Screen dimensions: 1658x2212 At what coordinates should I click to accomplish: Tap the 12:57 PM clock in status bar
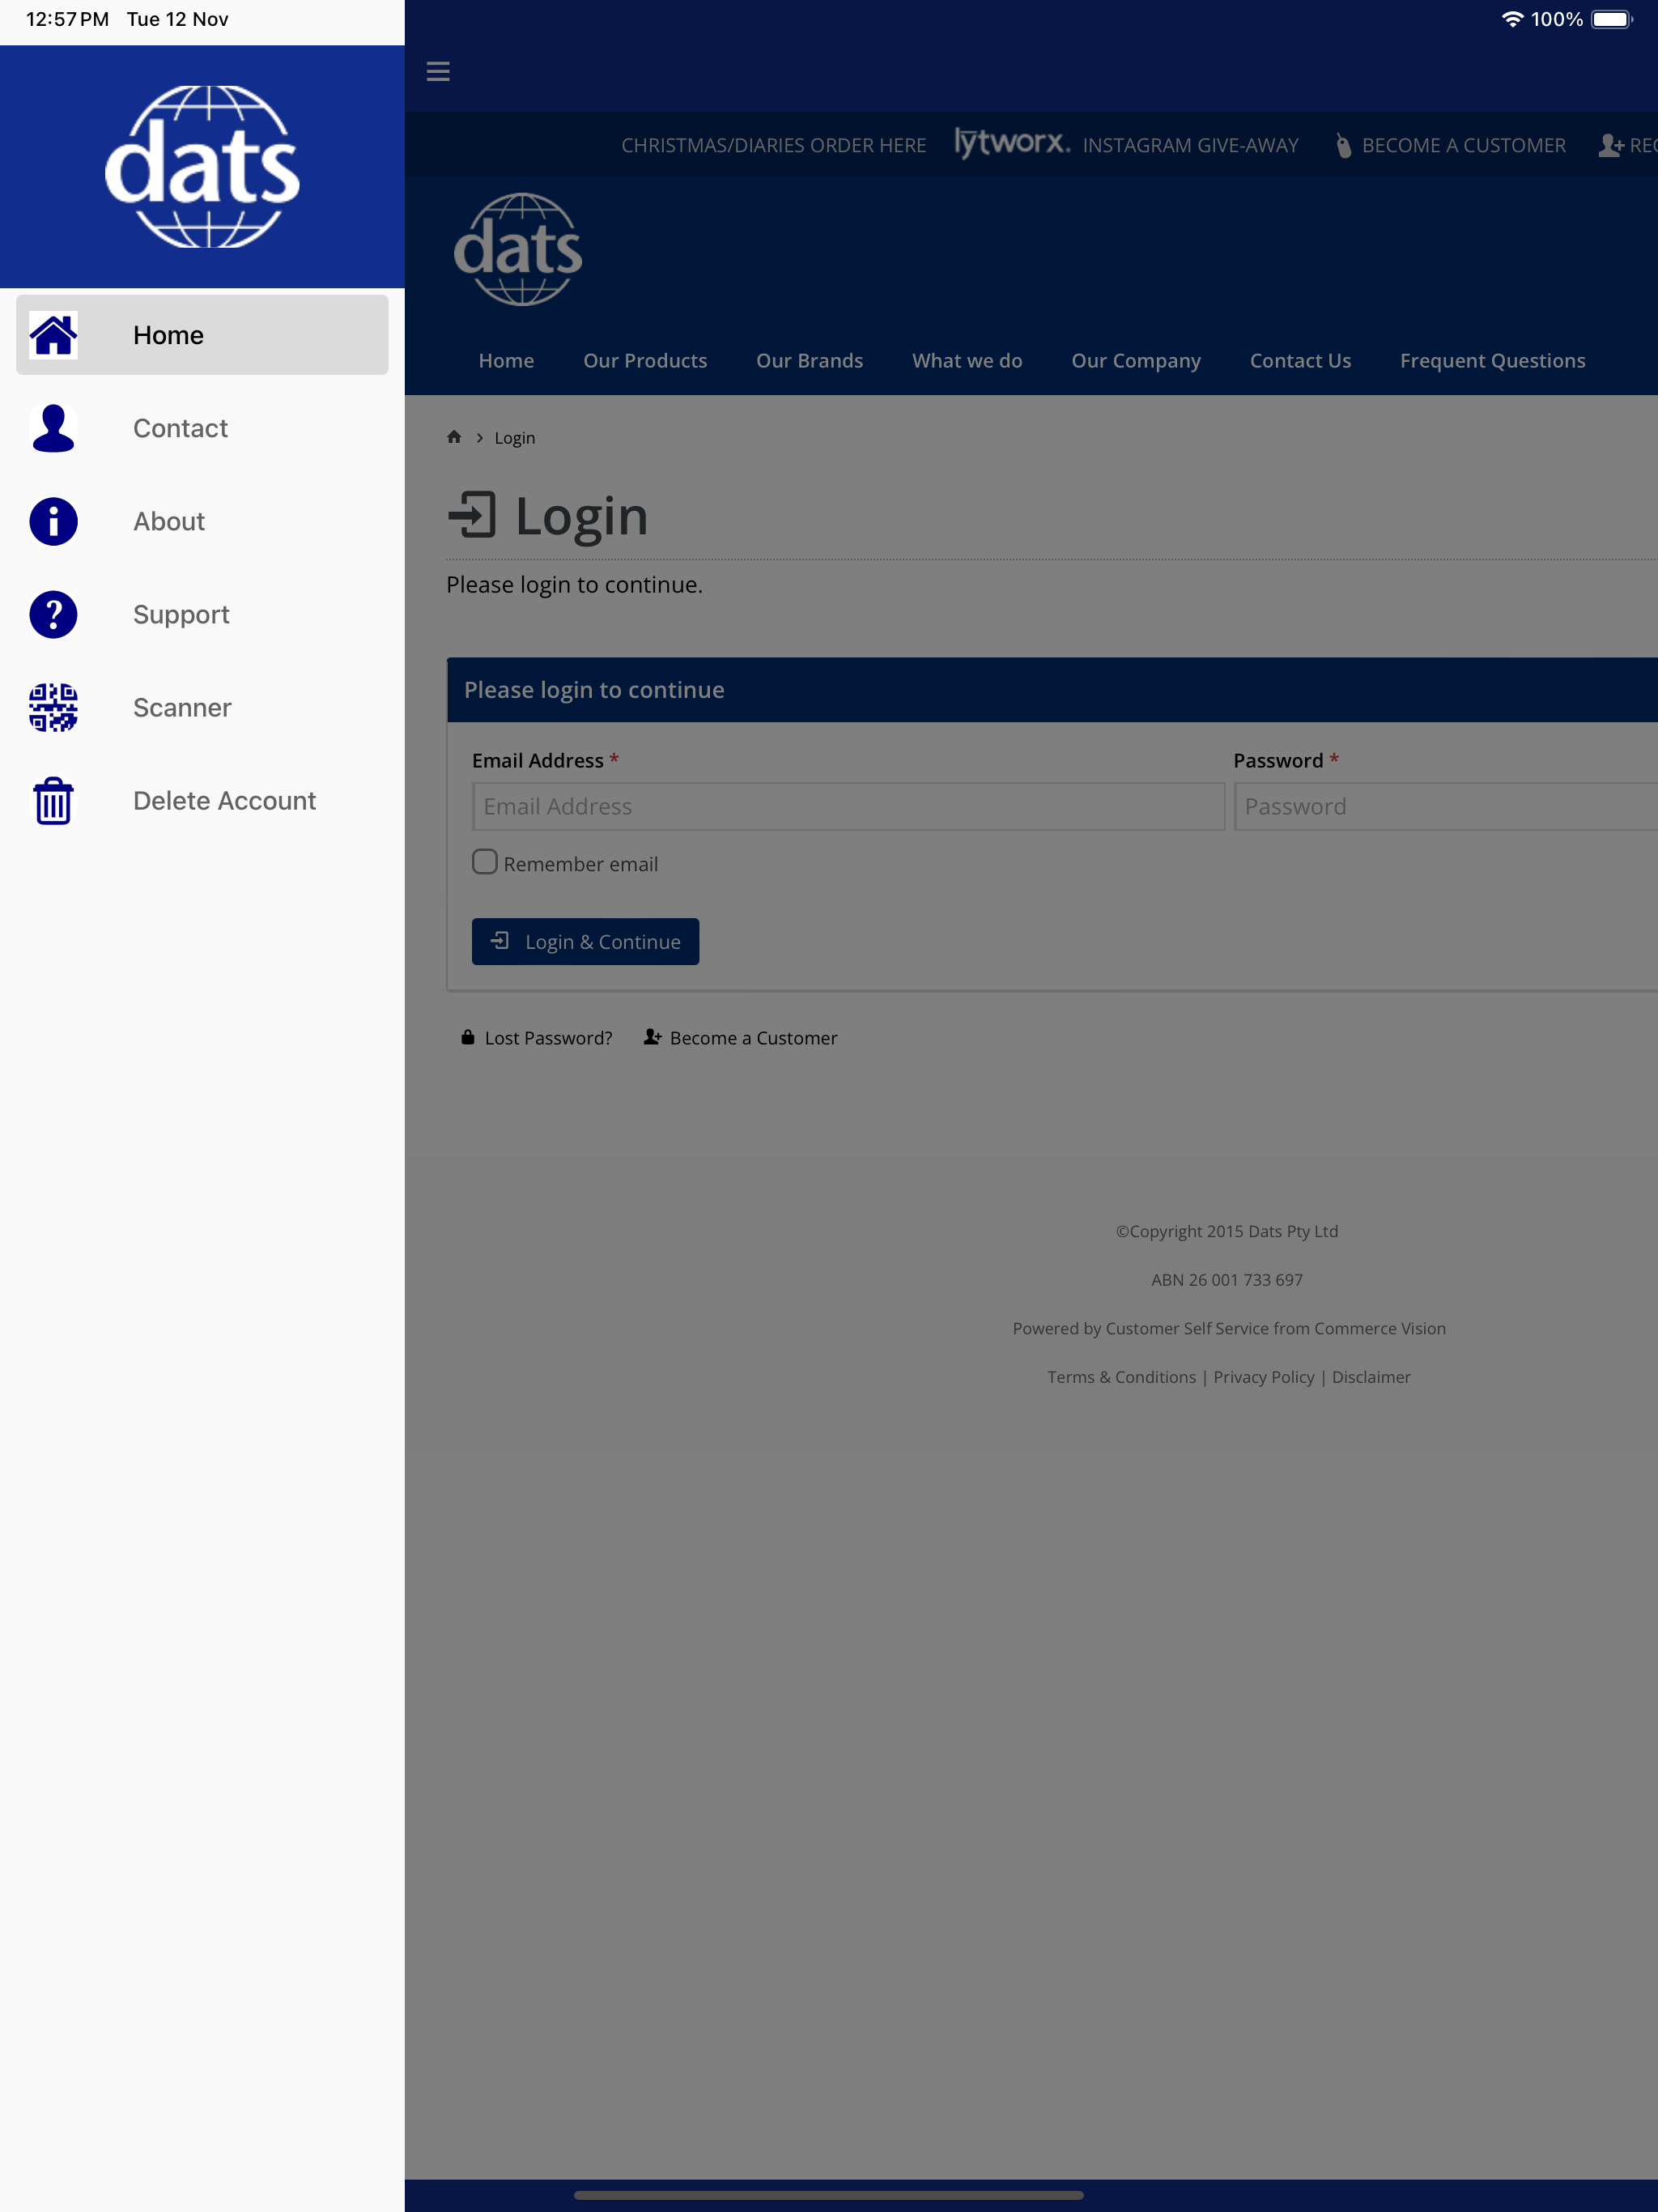[67, 19]
